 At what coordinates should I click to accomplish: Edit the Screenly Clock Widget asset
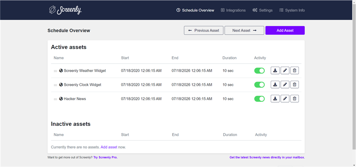click(x=285, y=84)
